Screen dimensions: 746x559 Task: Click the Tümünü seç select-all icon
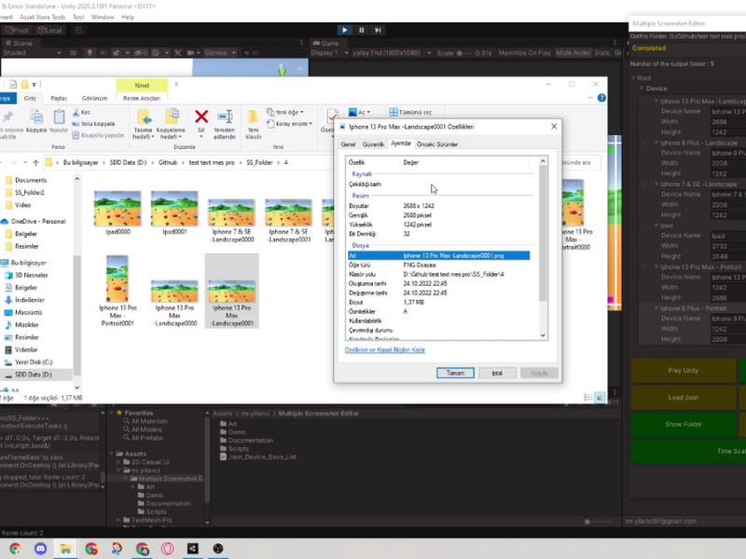394,112
